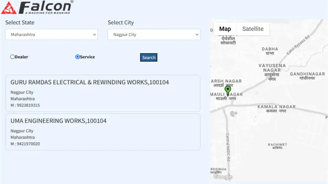Click the grey landmark shape near Kamala Nagar
The width and height of the screenshot is (328, 184).
(x=233, y=114)
